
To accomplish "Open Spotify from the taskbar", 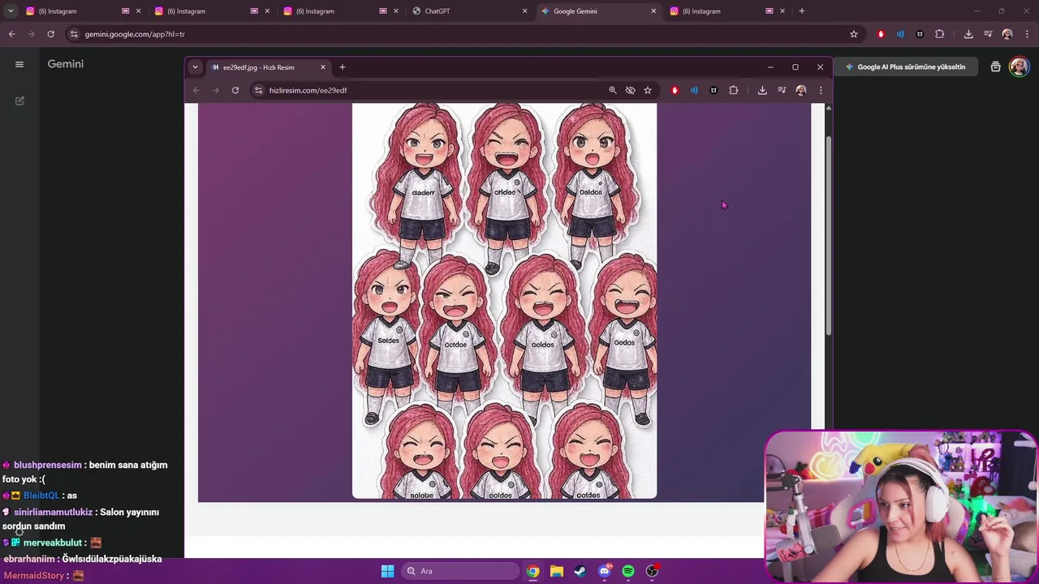I will (x=628, y=571).
